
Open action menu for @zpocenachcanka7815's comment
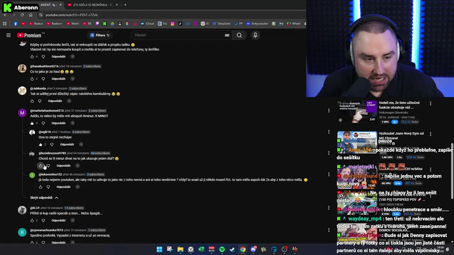(329, 230)
